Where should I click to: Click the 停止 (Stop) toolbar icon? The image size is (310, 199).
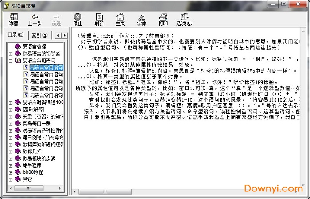coord(77,17)
